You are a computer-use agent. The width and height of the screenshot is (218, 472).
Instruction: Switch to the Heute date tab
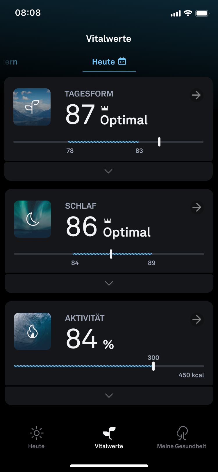pos(103,62)
